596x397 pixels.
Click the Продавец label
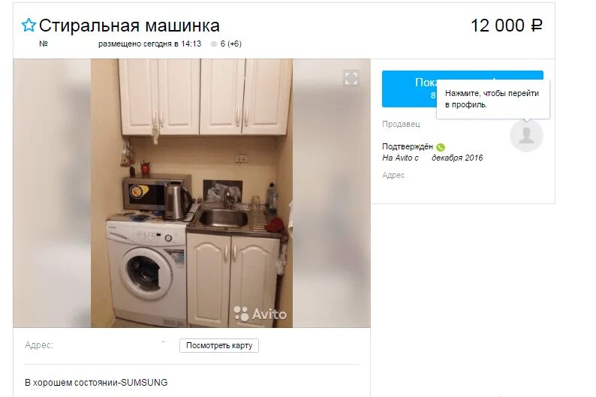point(401,124)
